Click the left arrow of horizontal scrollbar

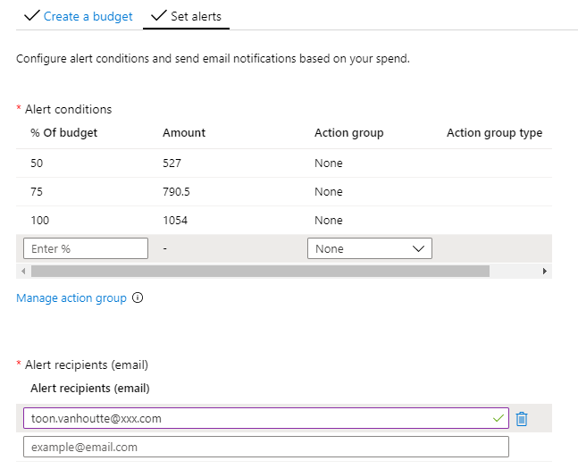22,271
